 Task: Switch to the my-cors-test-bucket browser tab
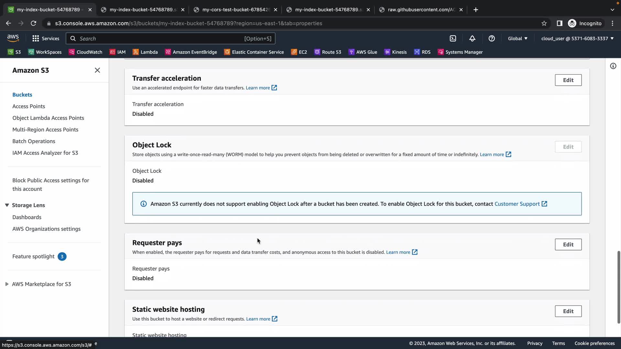(x=235, y=10)
